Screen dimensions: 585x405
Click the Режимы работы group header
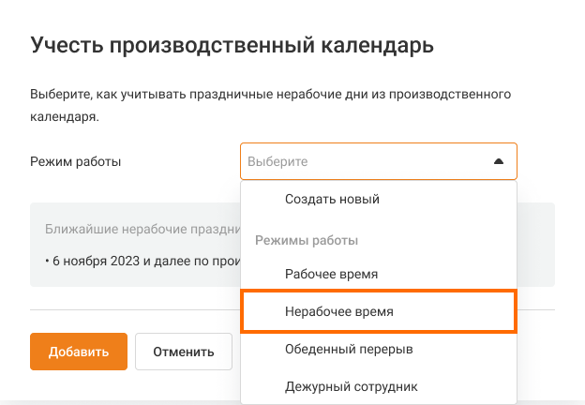pos(307,240)
